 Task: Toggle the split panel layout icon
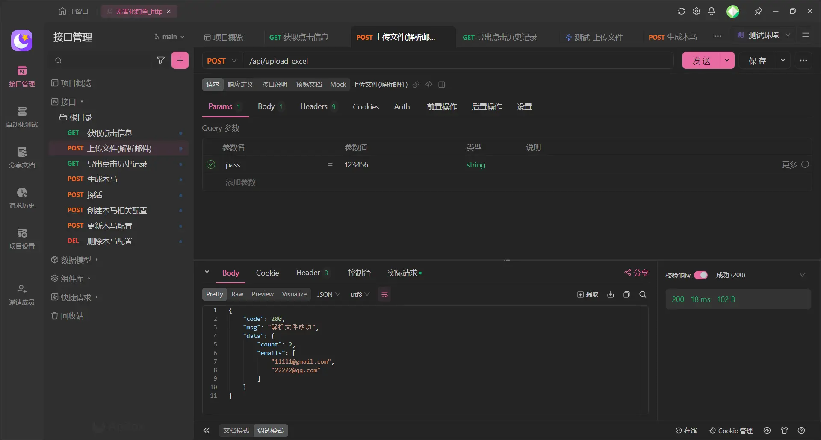click(442, 85)
